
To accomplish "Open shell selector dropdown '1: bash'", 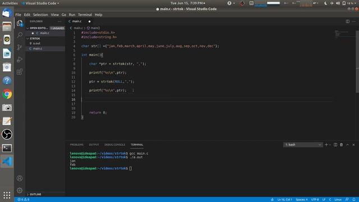I will [x=303, y=145].
